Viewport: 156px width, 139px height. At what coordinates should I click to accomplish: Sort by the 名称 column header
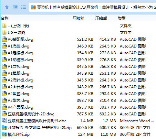click(x=5, y=18)
